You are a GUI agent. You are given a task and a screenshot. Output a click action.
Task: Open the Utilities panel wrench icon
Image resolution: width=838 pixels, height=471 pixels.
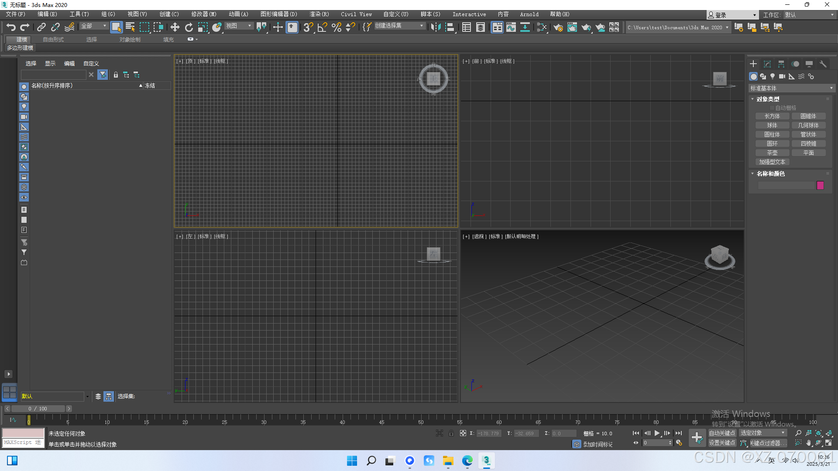pos(823,64)
